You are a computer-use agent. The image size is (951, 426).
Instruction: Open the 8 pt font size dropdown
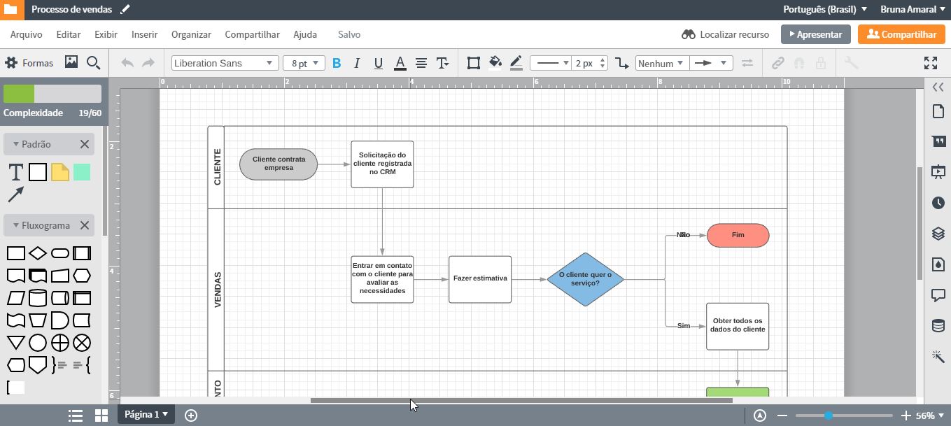click(304, 63)
